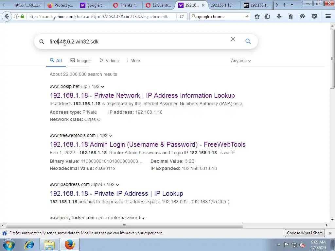Click the About 22,300,000 search results text
The height and width of the screenshot is (251, 335).
tap(83, 74)
